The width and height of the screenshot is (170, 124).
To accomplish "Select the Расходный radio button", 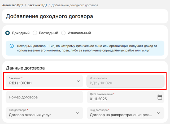I will click(x=35, y=33).
